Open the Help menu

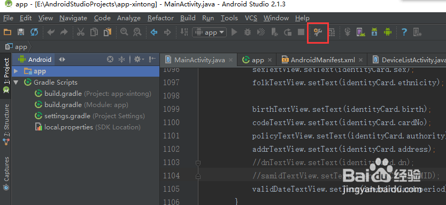[x=302, y=18]
